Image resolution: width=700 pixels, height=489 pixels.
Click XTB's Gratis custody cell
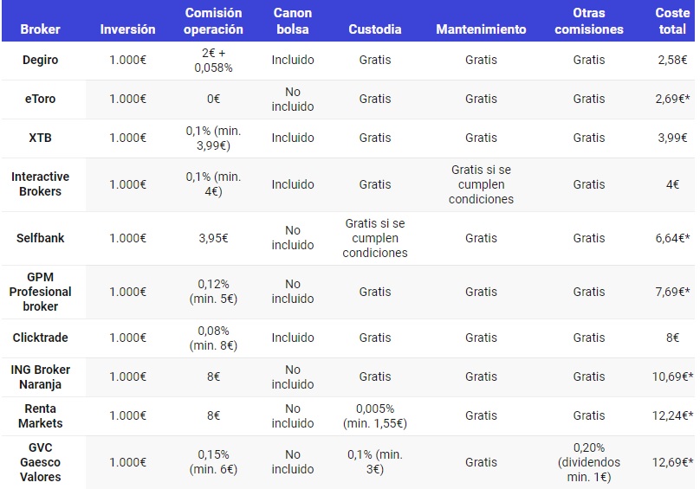coord(375,138)
